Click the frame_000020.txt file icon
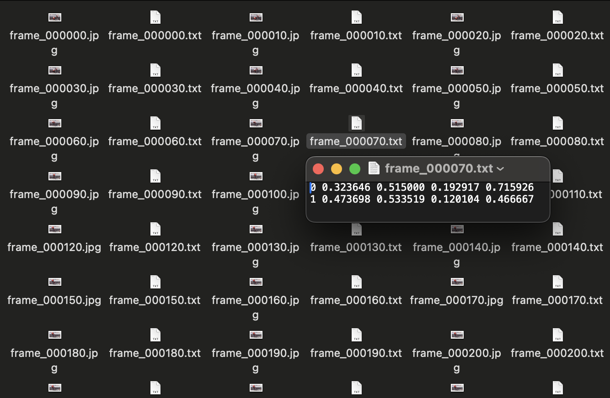The height and width of the screenshot is (398, 610). 557,17
